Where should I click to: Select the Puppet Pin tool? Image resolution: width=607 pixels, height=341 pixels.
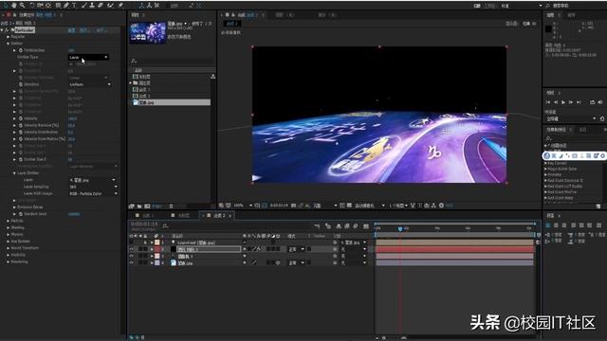click(120, 5)
